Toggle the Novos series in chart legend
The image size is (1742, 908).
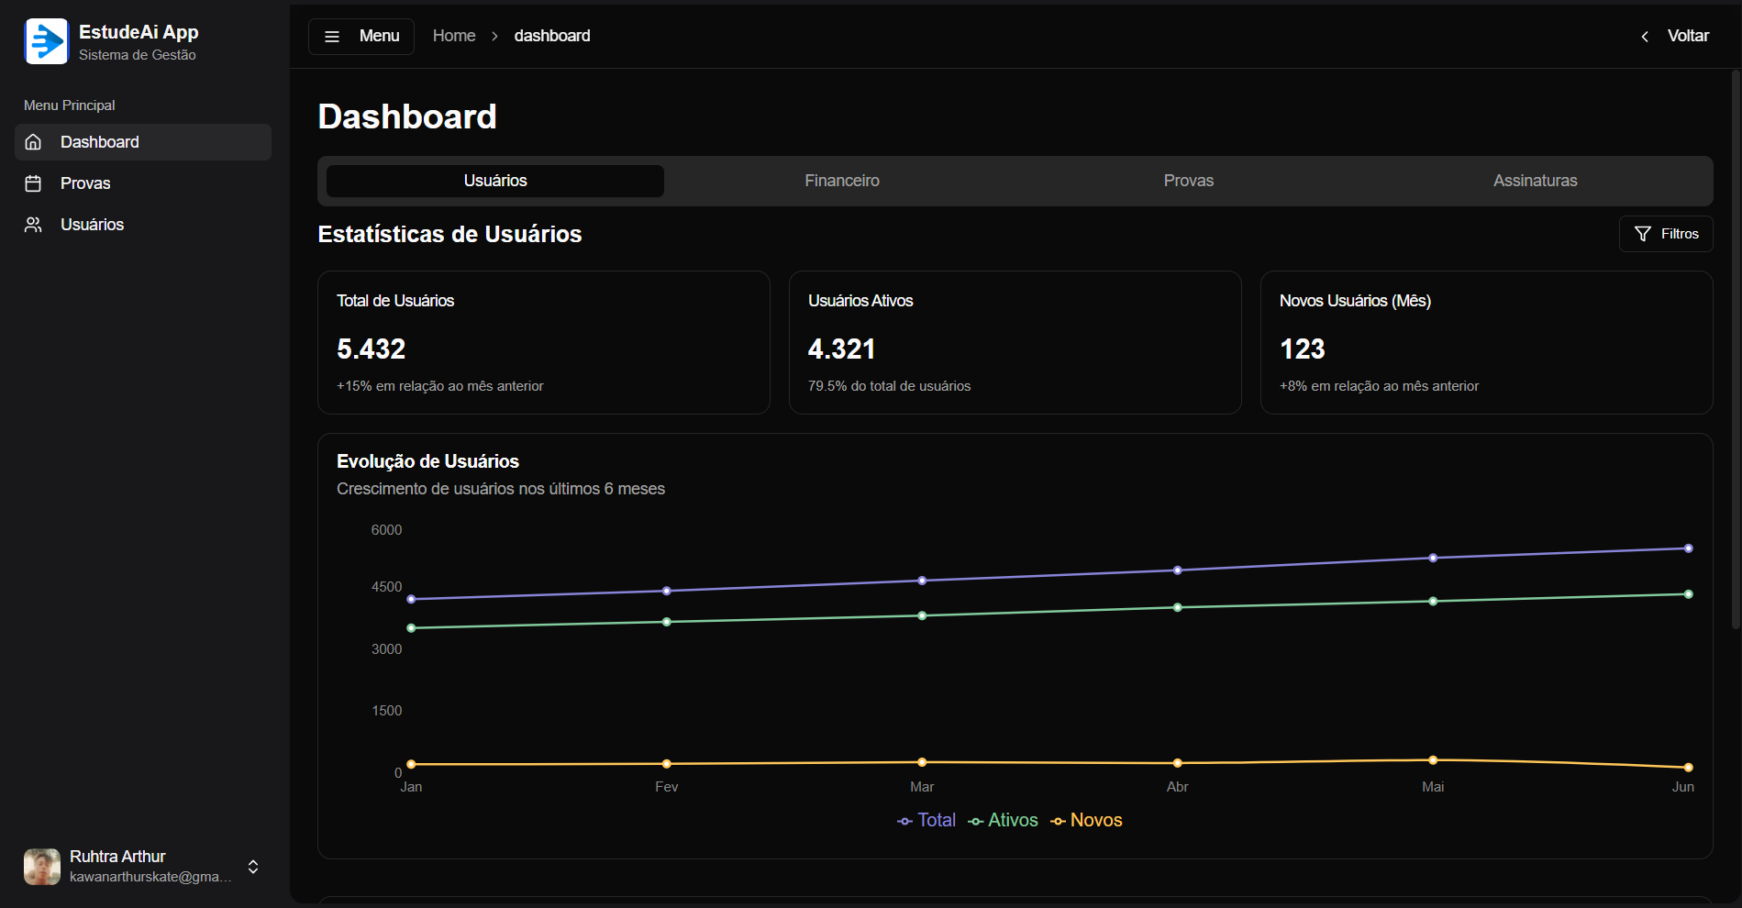1086,821
